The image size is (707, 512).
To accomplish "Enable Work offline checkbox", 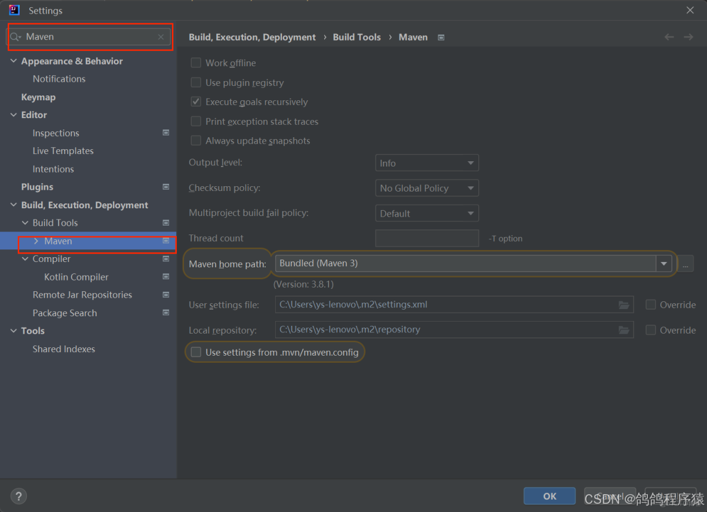I will click(x=196, y=63).
